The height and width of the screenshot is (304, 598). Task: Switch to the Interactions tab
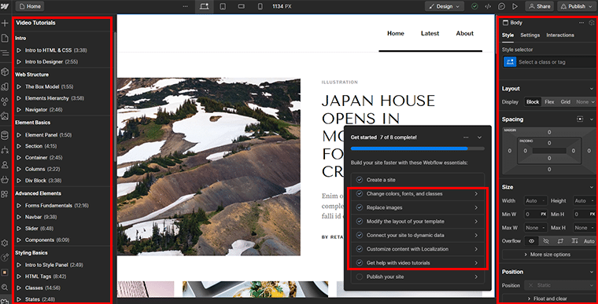(x=560, y=35)
